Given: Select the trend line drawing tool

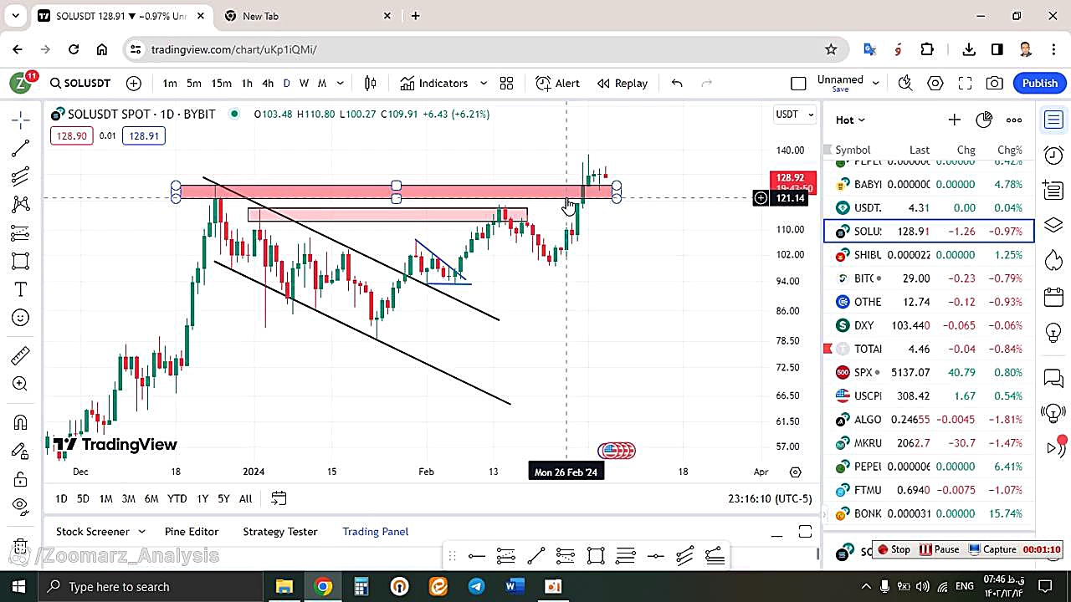Looking at the screenshot, I should [x=21, y=149].
